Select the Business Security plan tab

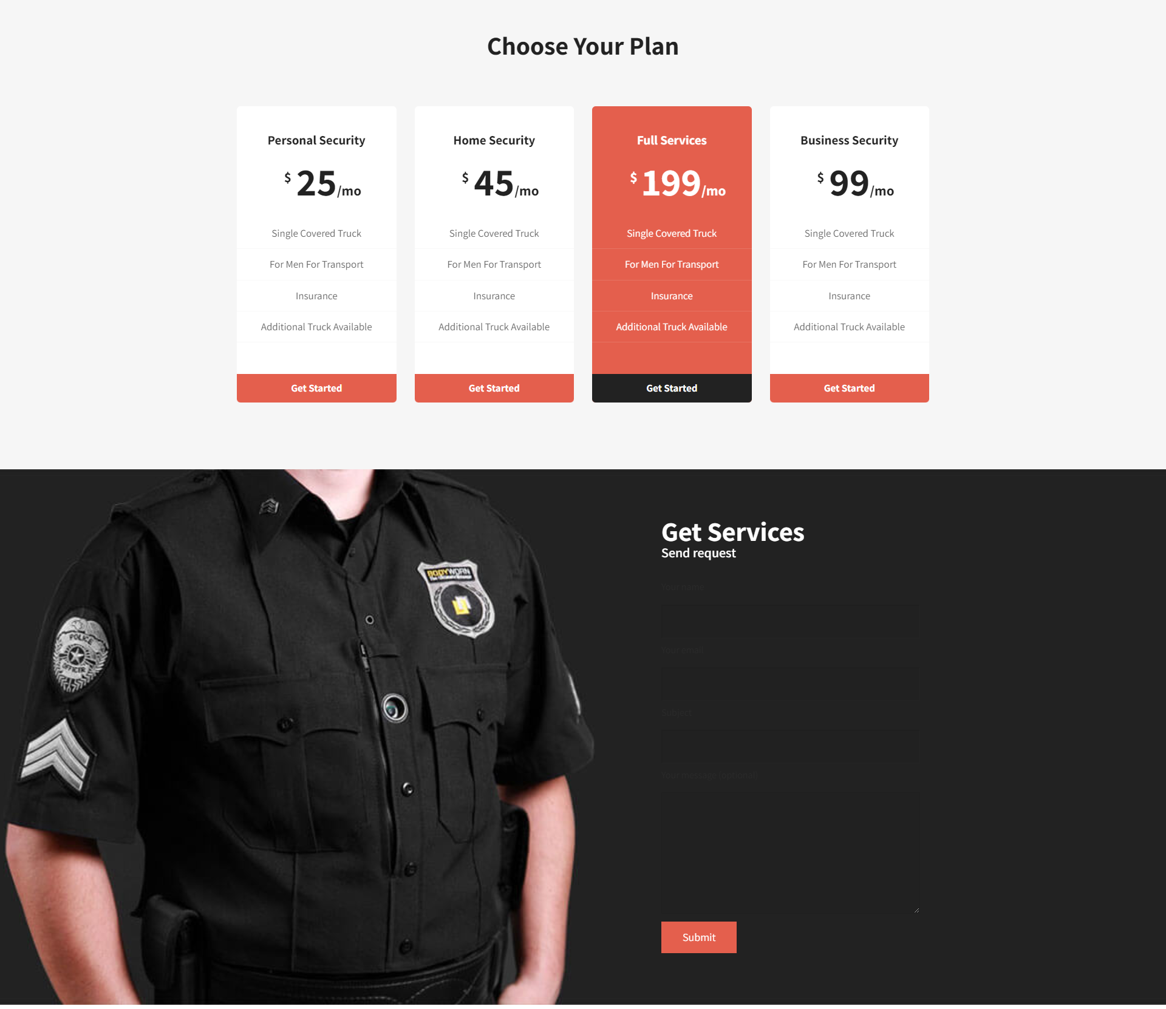click(x=849, y=140)
